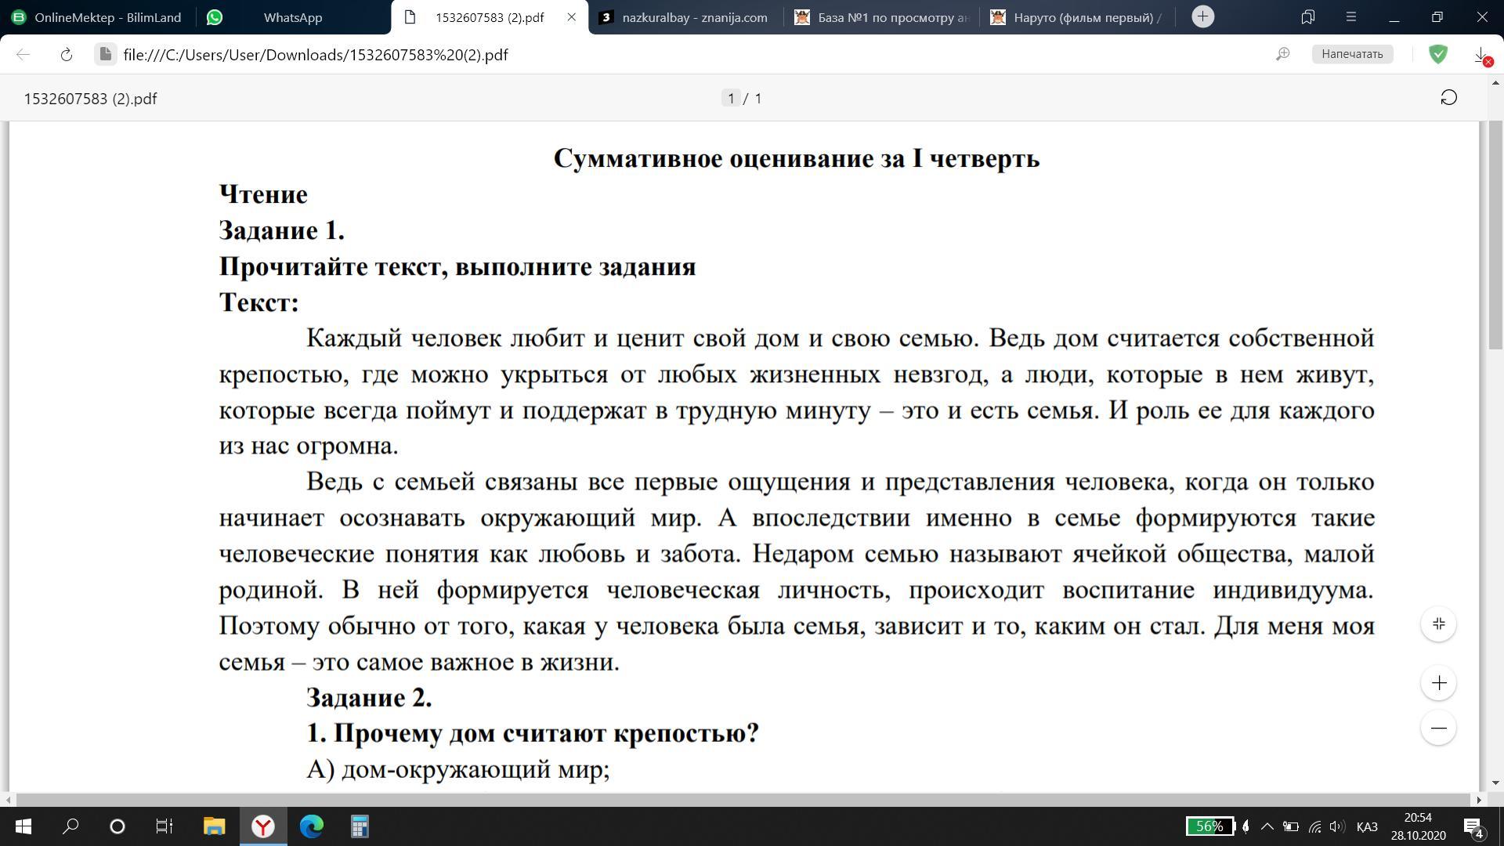The image size is (1504, 846).
Task: Click the Задание 2. heading
Action: (369, 697)
